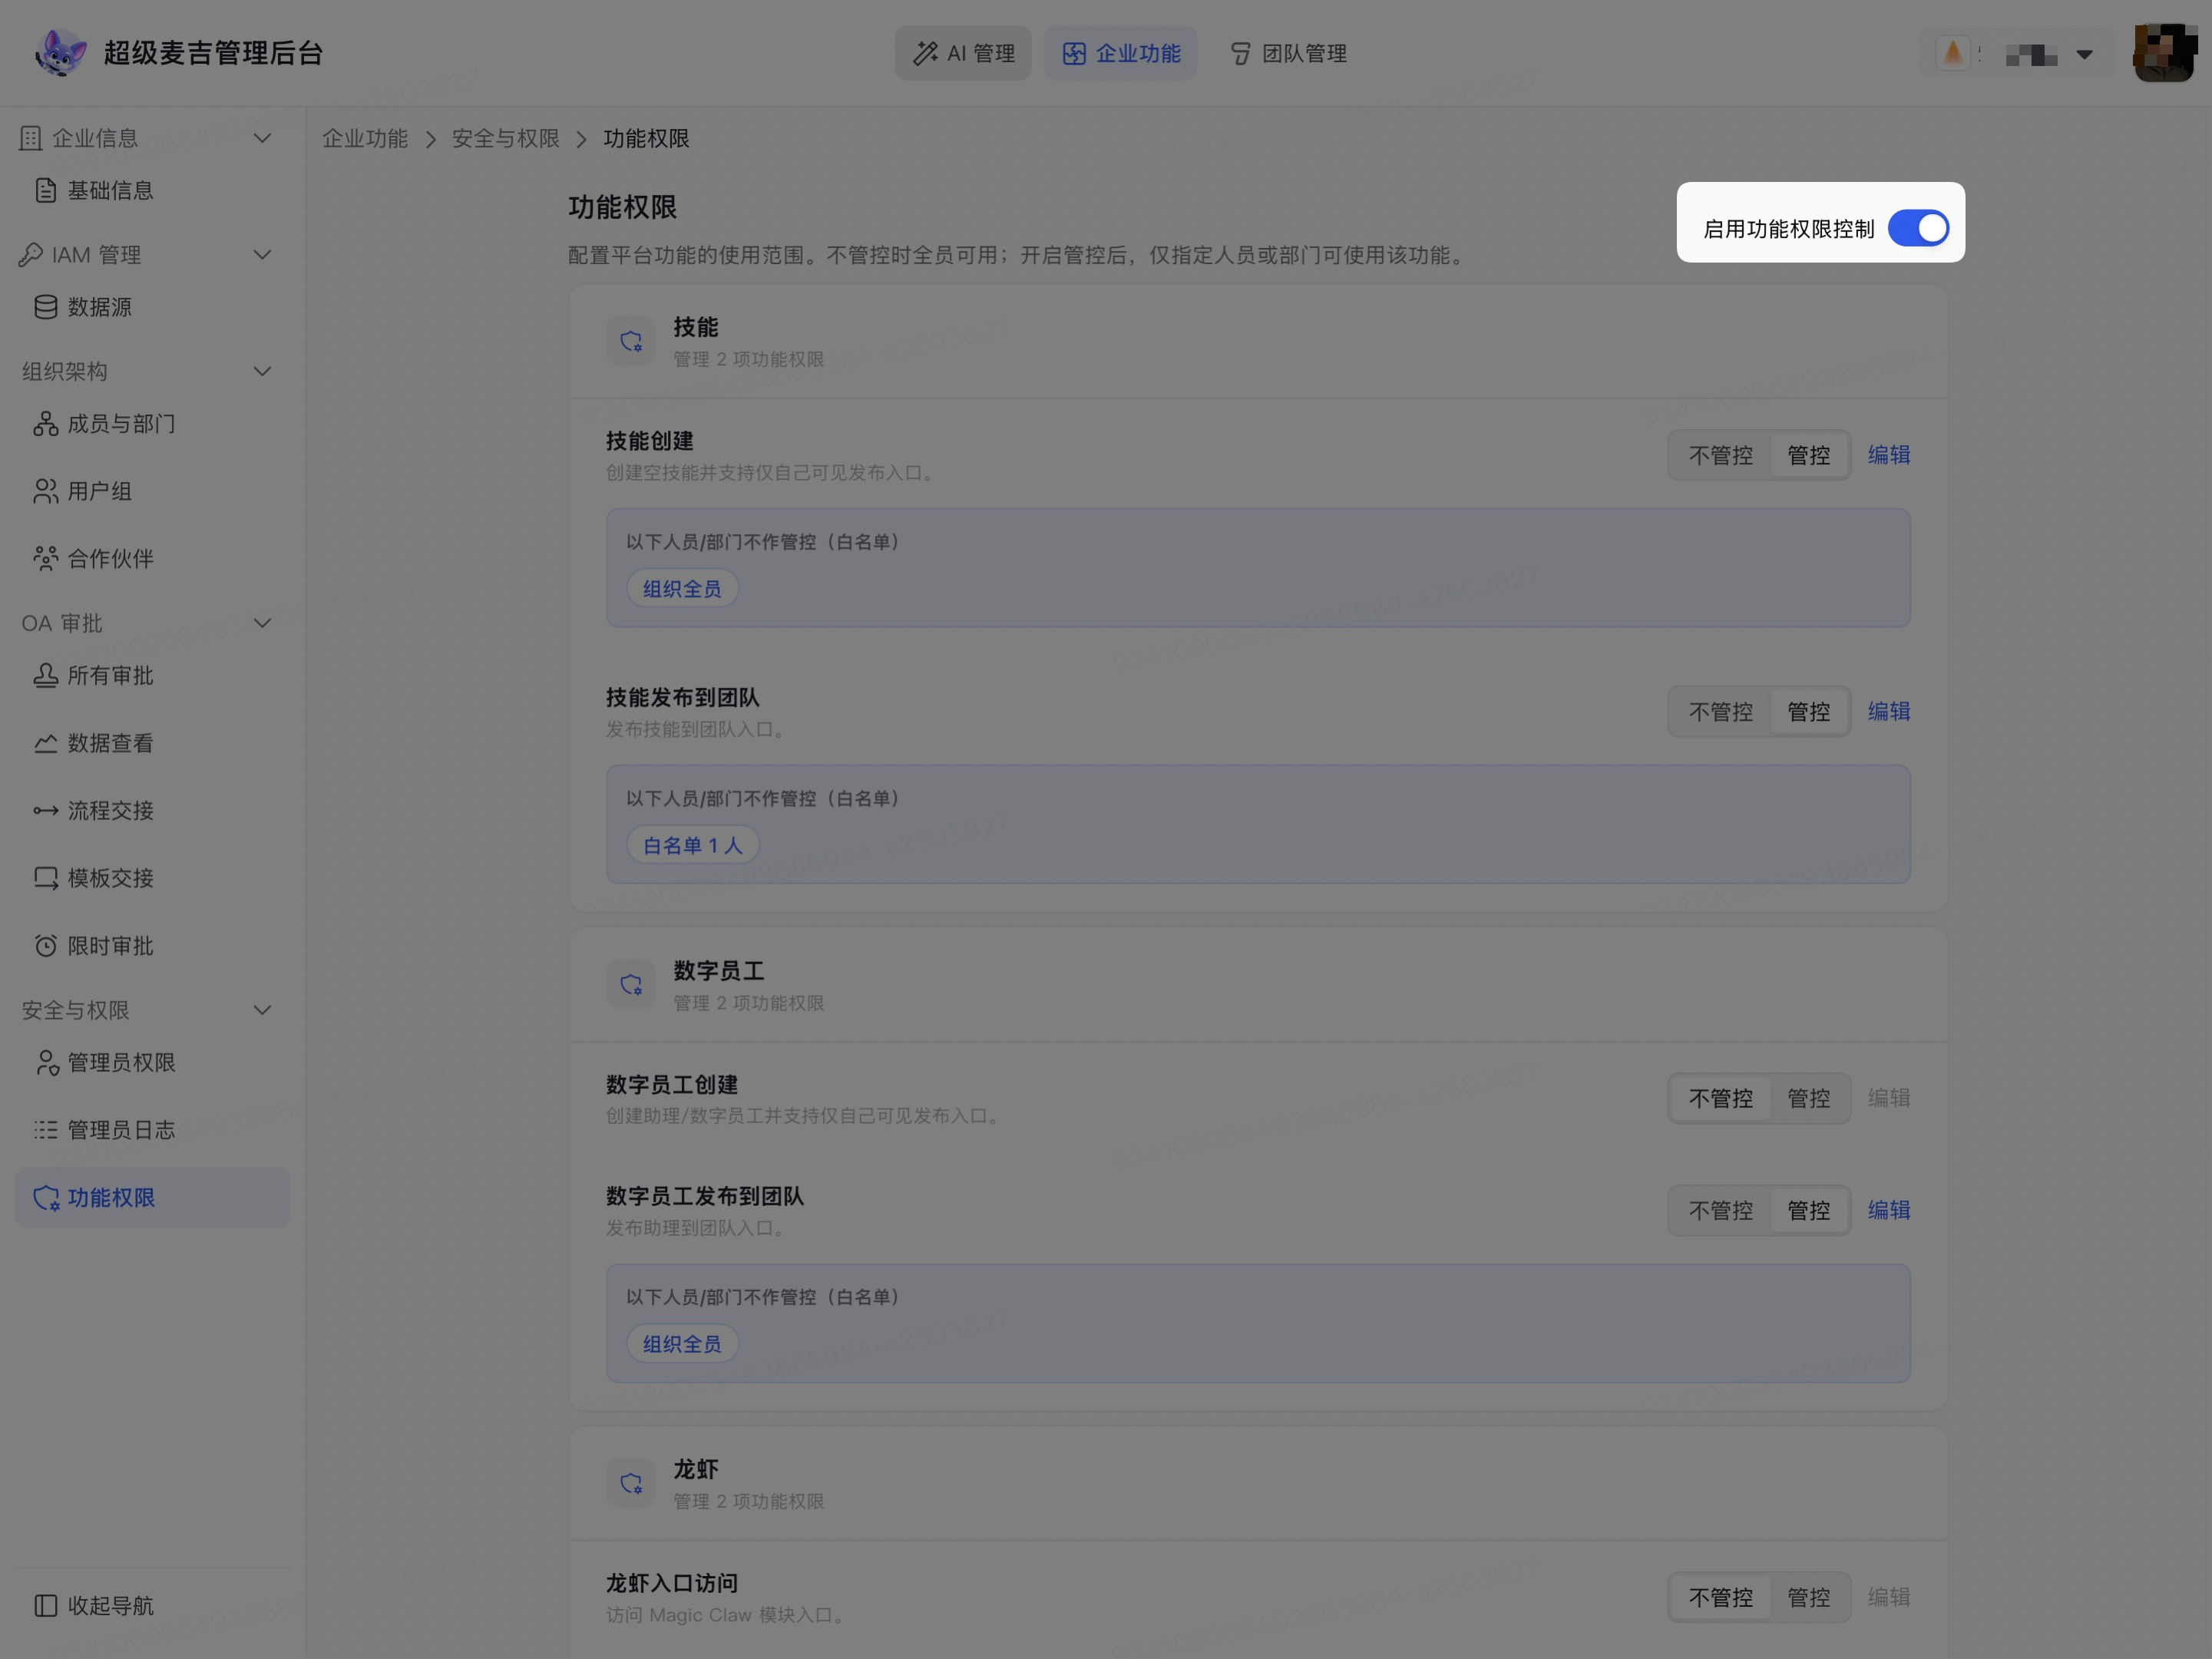Collapse navigation with 收起导航

pyautogui.click(x=152, y=1605)
